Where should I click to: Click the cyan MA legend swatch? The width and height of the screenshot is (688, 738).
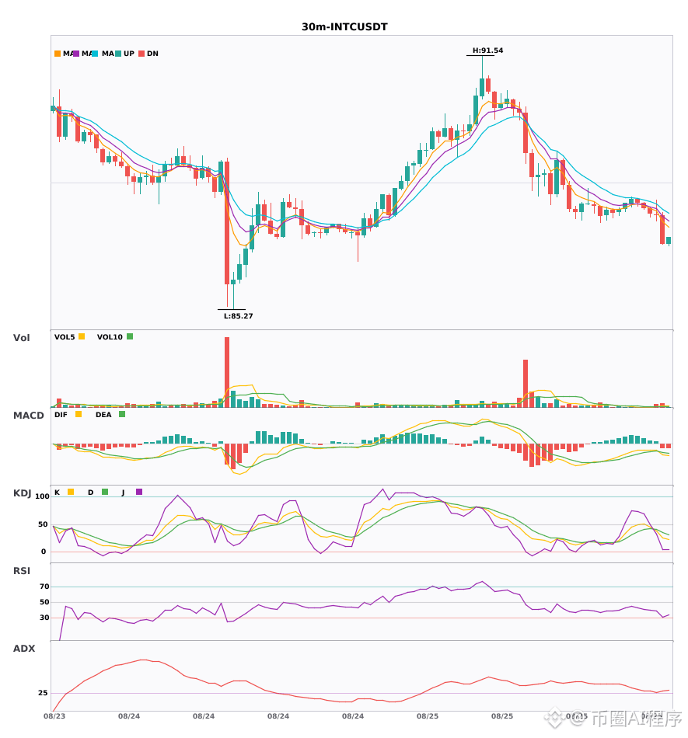pyautogui.click(x=95, y=54)
